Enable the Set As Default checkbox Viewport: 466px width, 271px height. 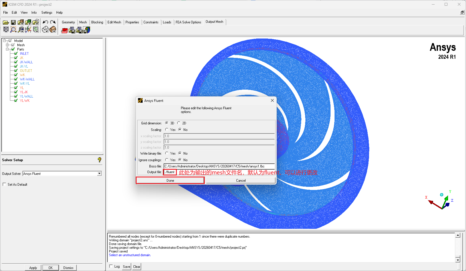click(4, 184)
